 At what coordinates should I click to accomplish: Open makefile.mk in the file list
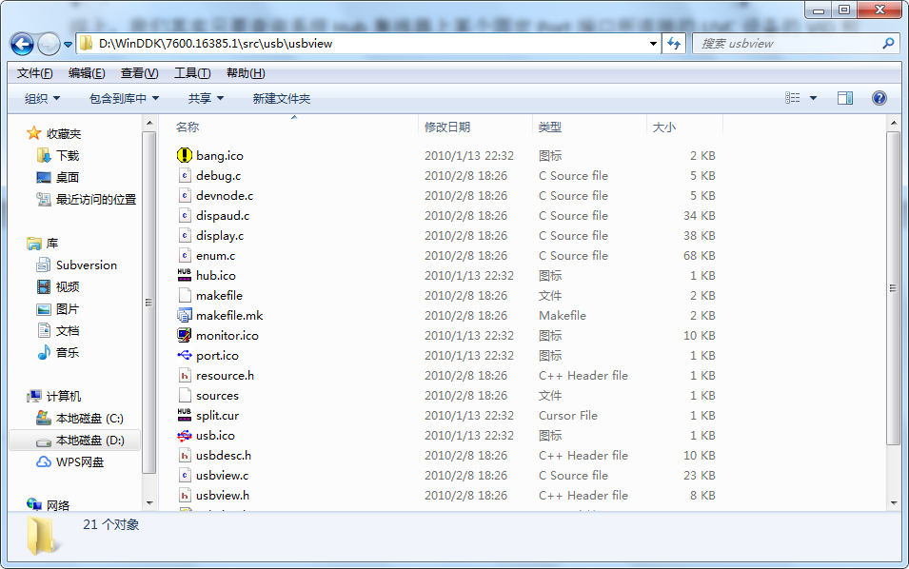point(219,315)
